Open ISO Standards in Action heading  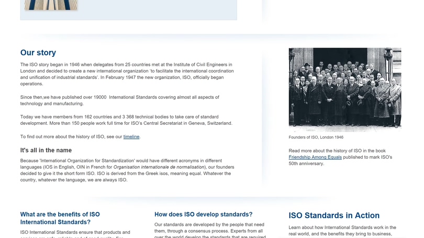[334, 216]
